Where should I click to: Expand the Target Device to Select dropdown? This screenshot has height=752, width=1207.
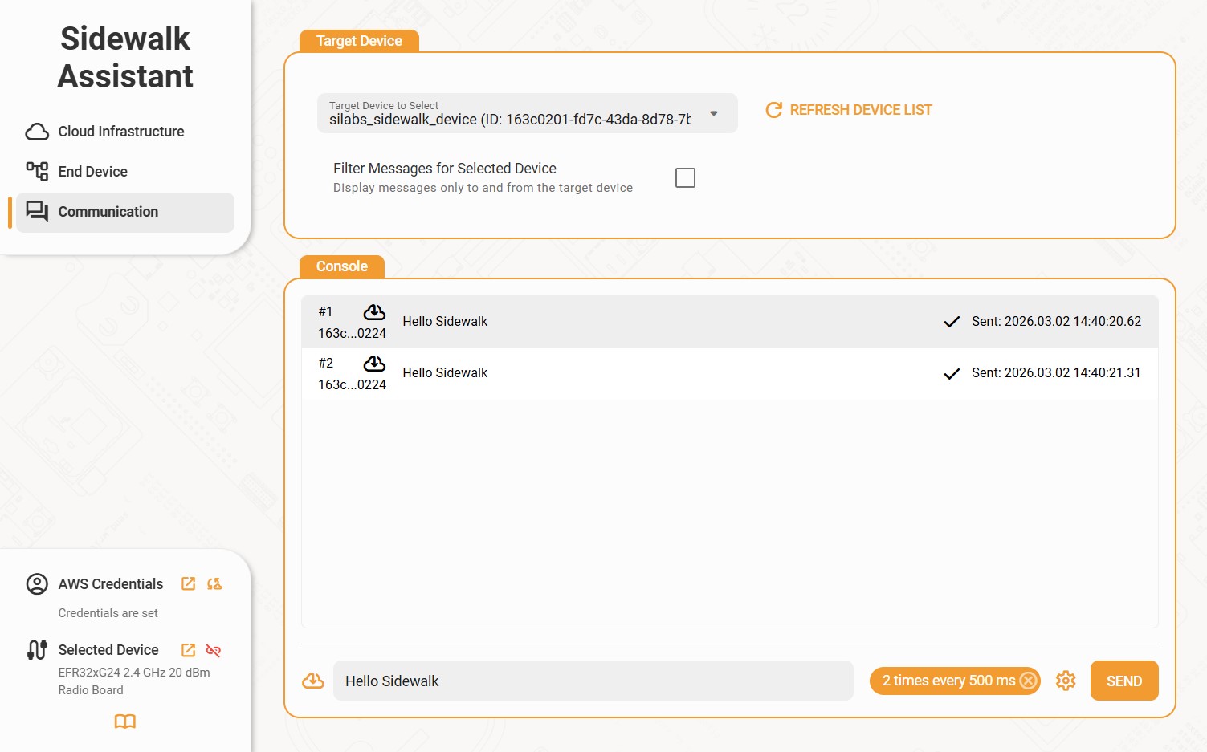tap(713, 113)
